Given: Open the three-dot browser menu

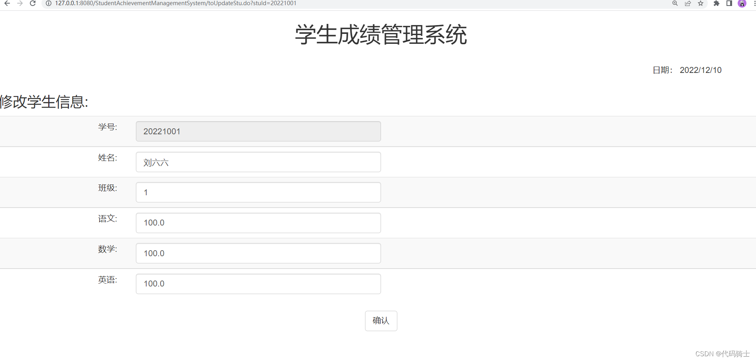Looking at the screenshot, I should click(x=754, y=3).
